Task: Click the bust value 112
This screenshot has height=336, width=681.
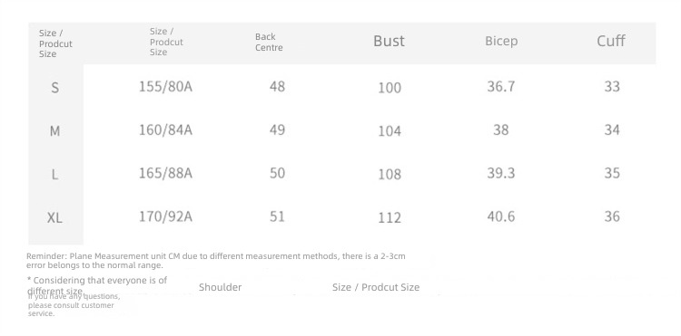Action: coord(390,217)
